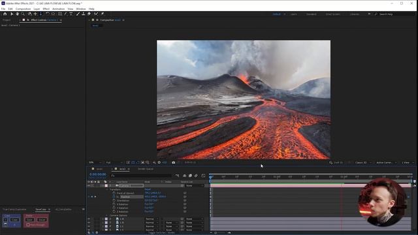The image size is (418, 235).
Task: Hide the Camera 1 layer eye toggle
Action: pos(89,185)
